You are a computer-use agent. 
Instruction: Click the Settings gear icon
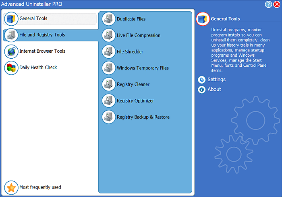201,80
